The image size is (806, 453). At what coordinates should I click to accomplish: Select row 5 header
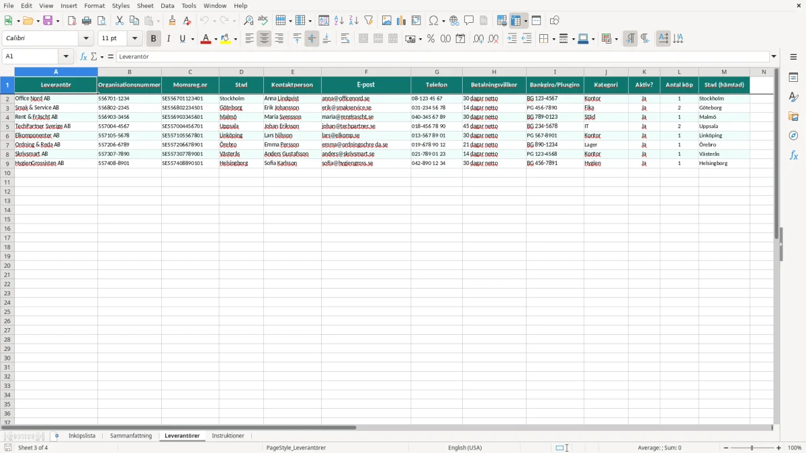(7, 126)
